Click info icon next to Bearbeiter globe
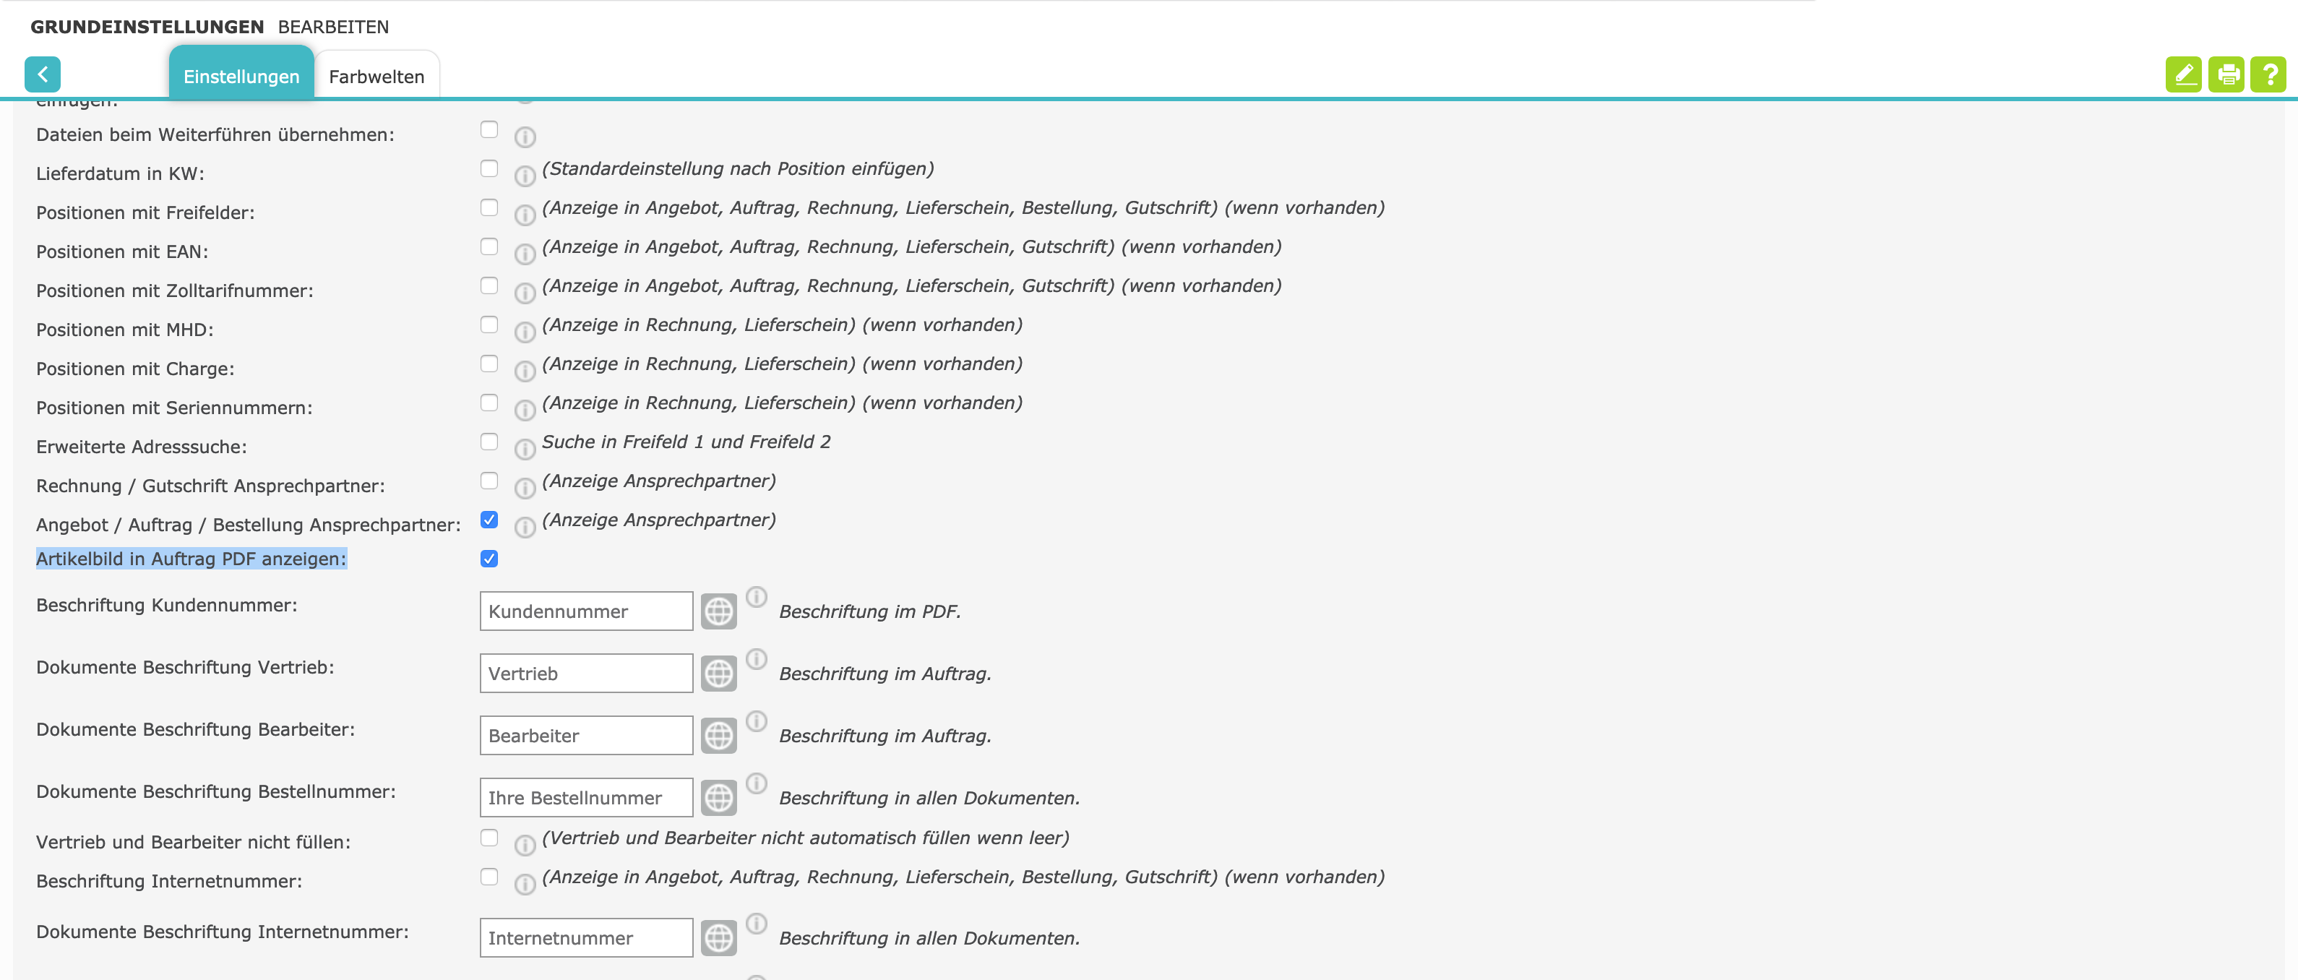Viewport: 2298px width, 980px height. (x=756, y=721)
